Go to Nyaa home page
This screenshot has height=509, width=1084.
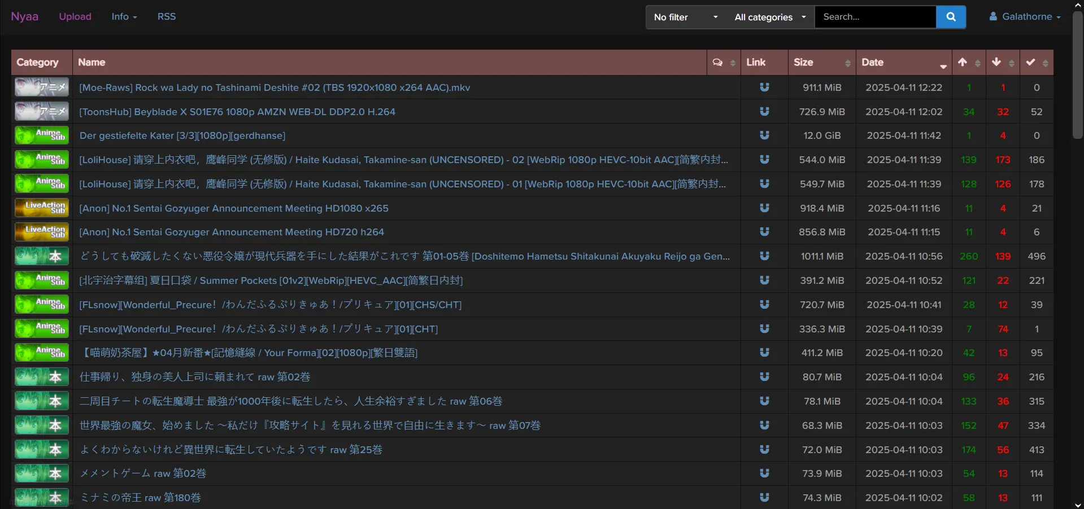point(25,16)
